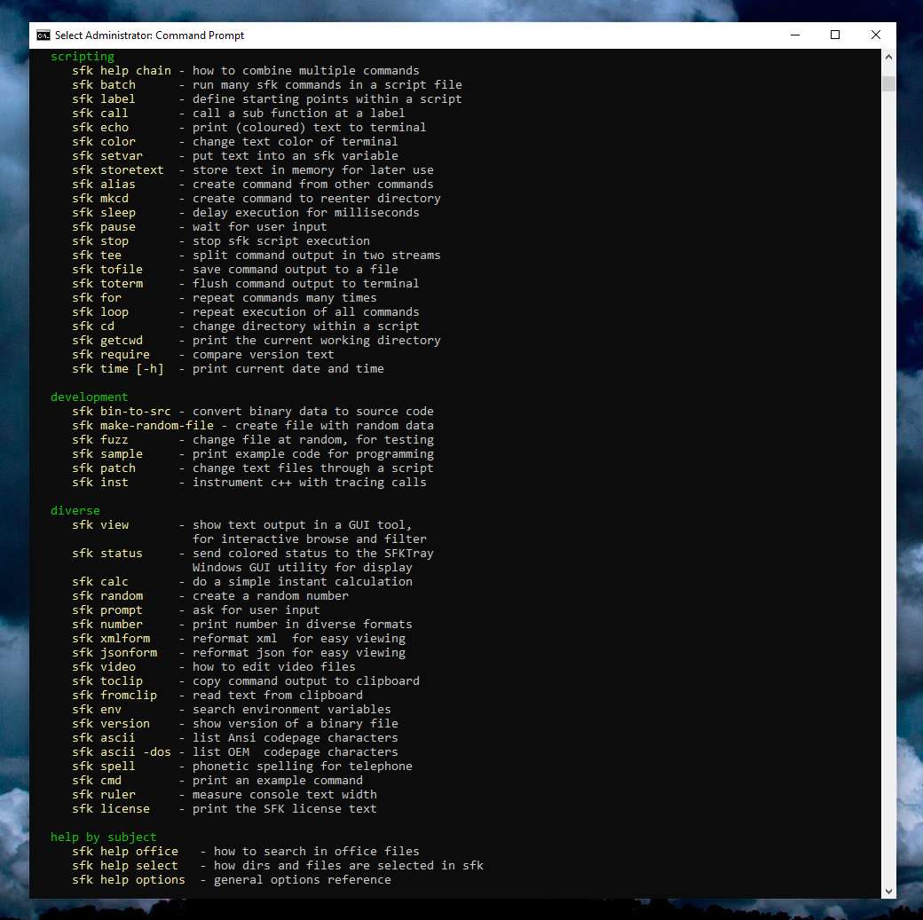The height and width of the screenshot is (920, 923).
Task: Click the 'sfk ascii -dos' command text
Action: click(122, 751)
